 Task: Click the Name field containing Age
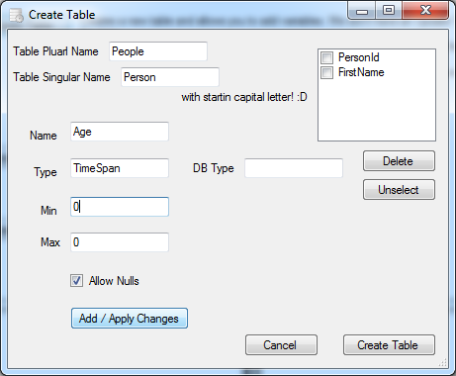click(x=120, y=132)
